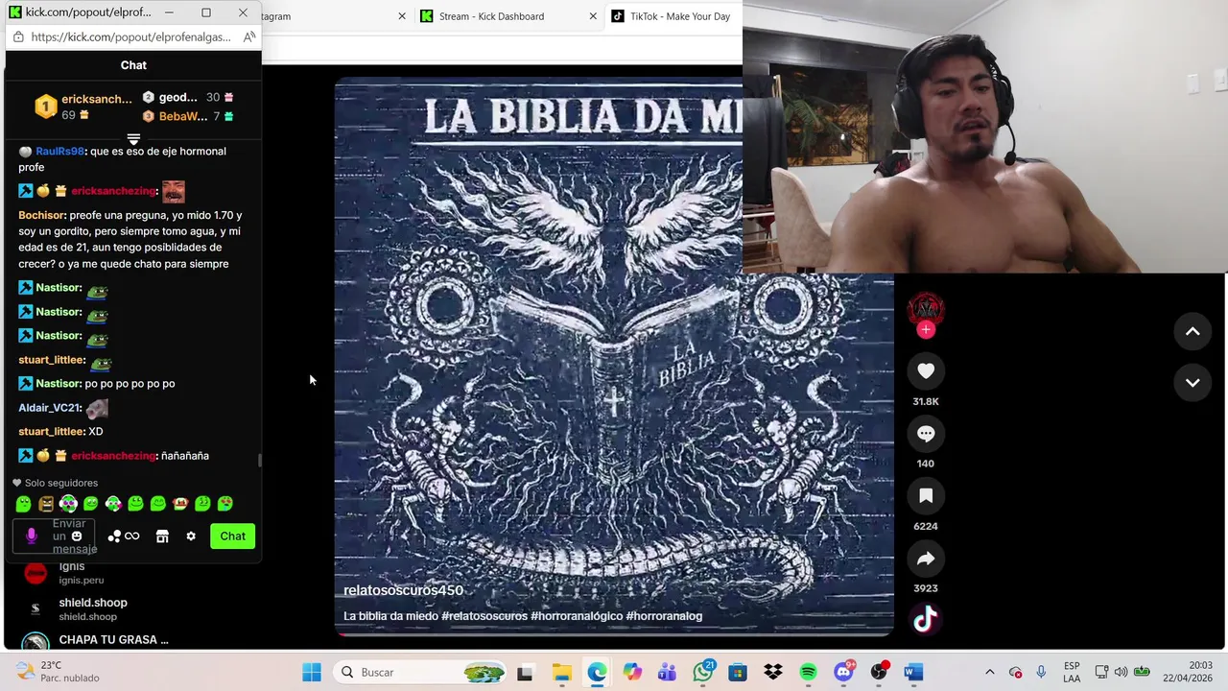Open TikTok comments showing 140
Viewport: 1228px width, 691px height.
click(926, 434)
